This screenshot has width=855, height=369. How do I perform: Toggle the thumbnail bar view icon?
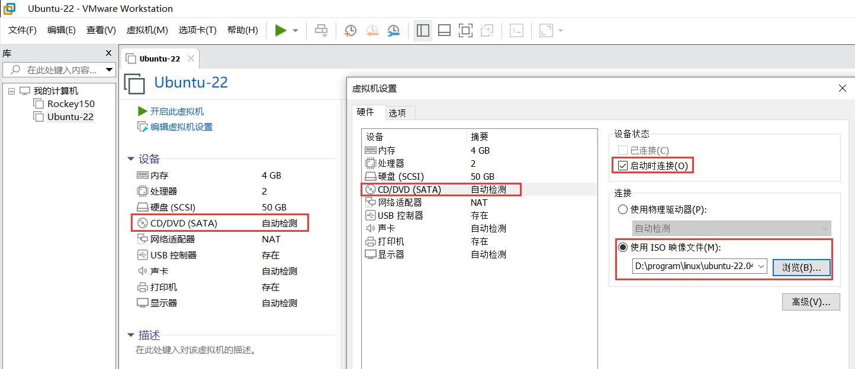coord(445,30)
